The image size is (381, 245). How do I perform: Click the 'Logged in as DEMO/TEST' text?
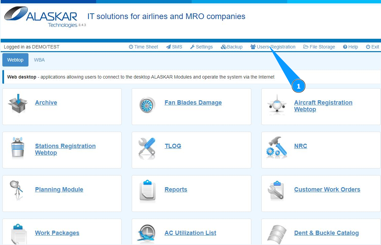point(31,47)
